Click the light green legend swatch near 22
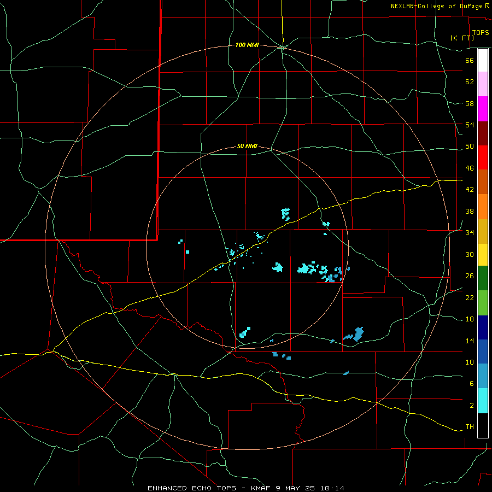This screenshot has height=492, width=492. (x=483, y=303)
